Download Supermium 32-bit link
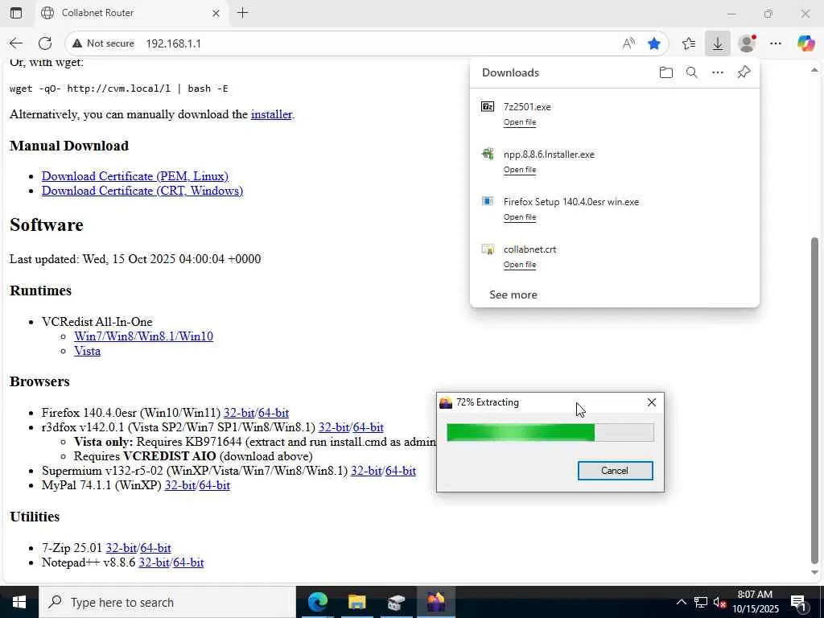The width and height of the screenshot is (824, 618). pyautogui.click(x=366, y=470)
